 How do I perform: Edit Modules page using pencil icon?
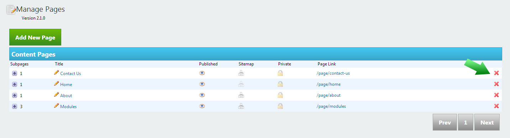56,106
